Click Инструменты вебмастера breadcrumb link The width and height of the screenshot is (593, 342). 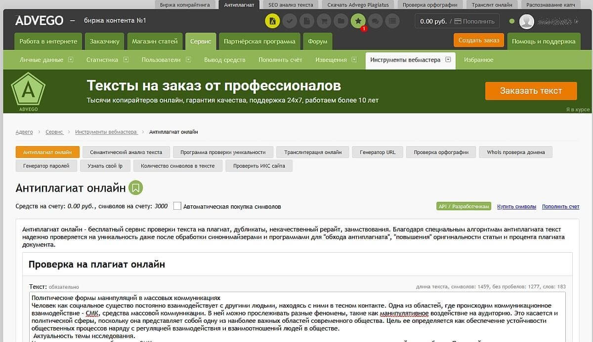tap(106, 132)
